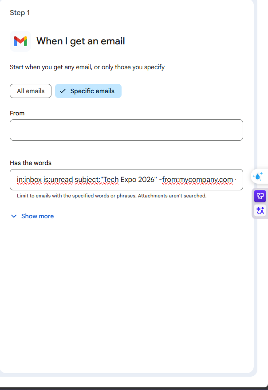268x390 pixels.
Task: Click the checkmark inside Specific emails chip
Action: pyautogui.click(x=63, y=91)
